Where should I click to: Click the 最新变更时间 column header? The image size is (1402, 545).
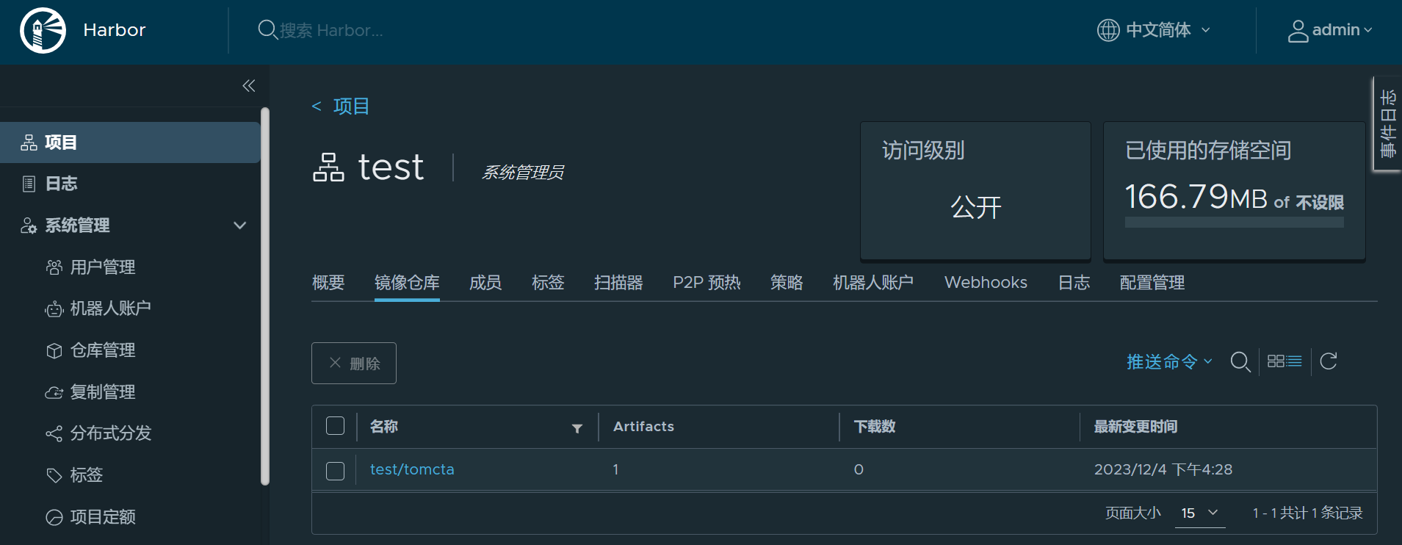[1135, 427]
